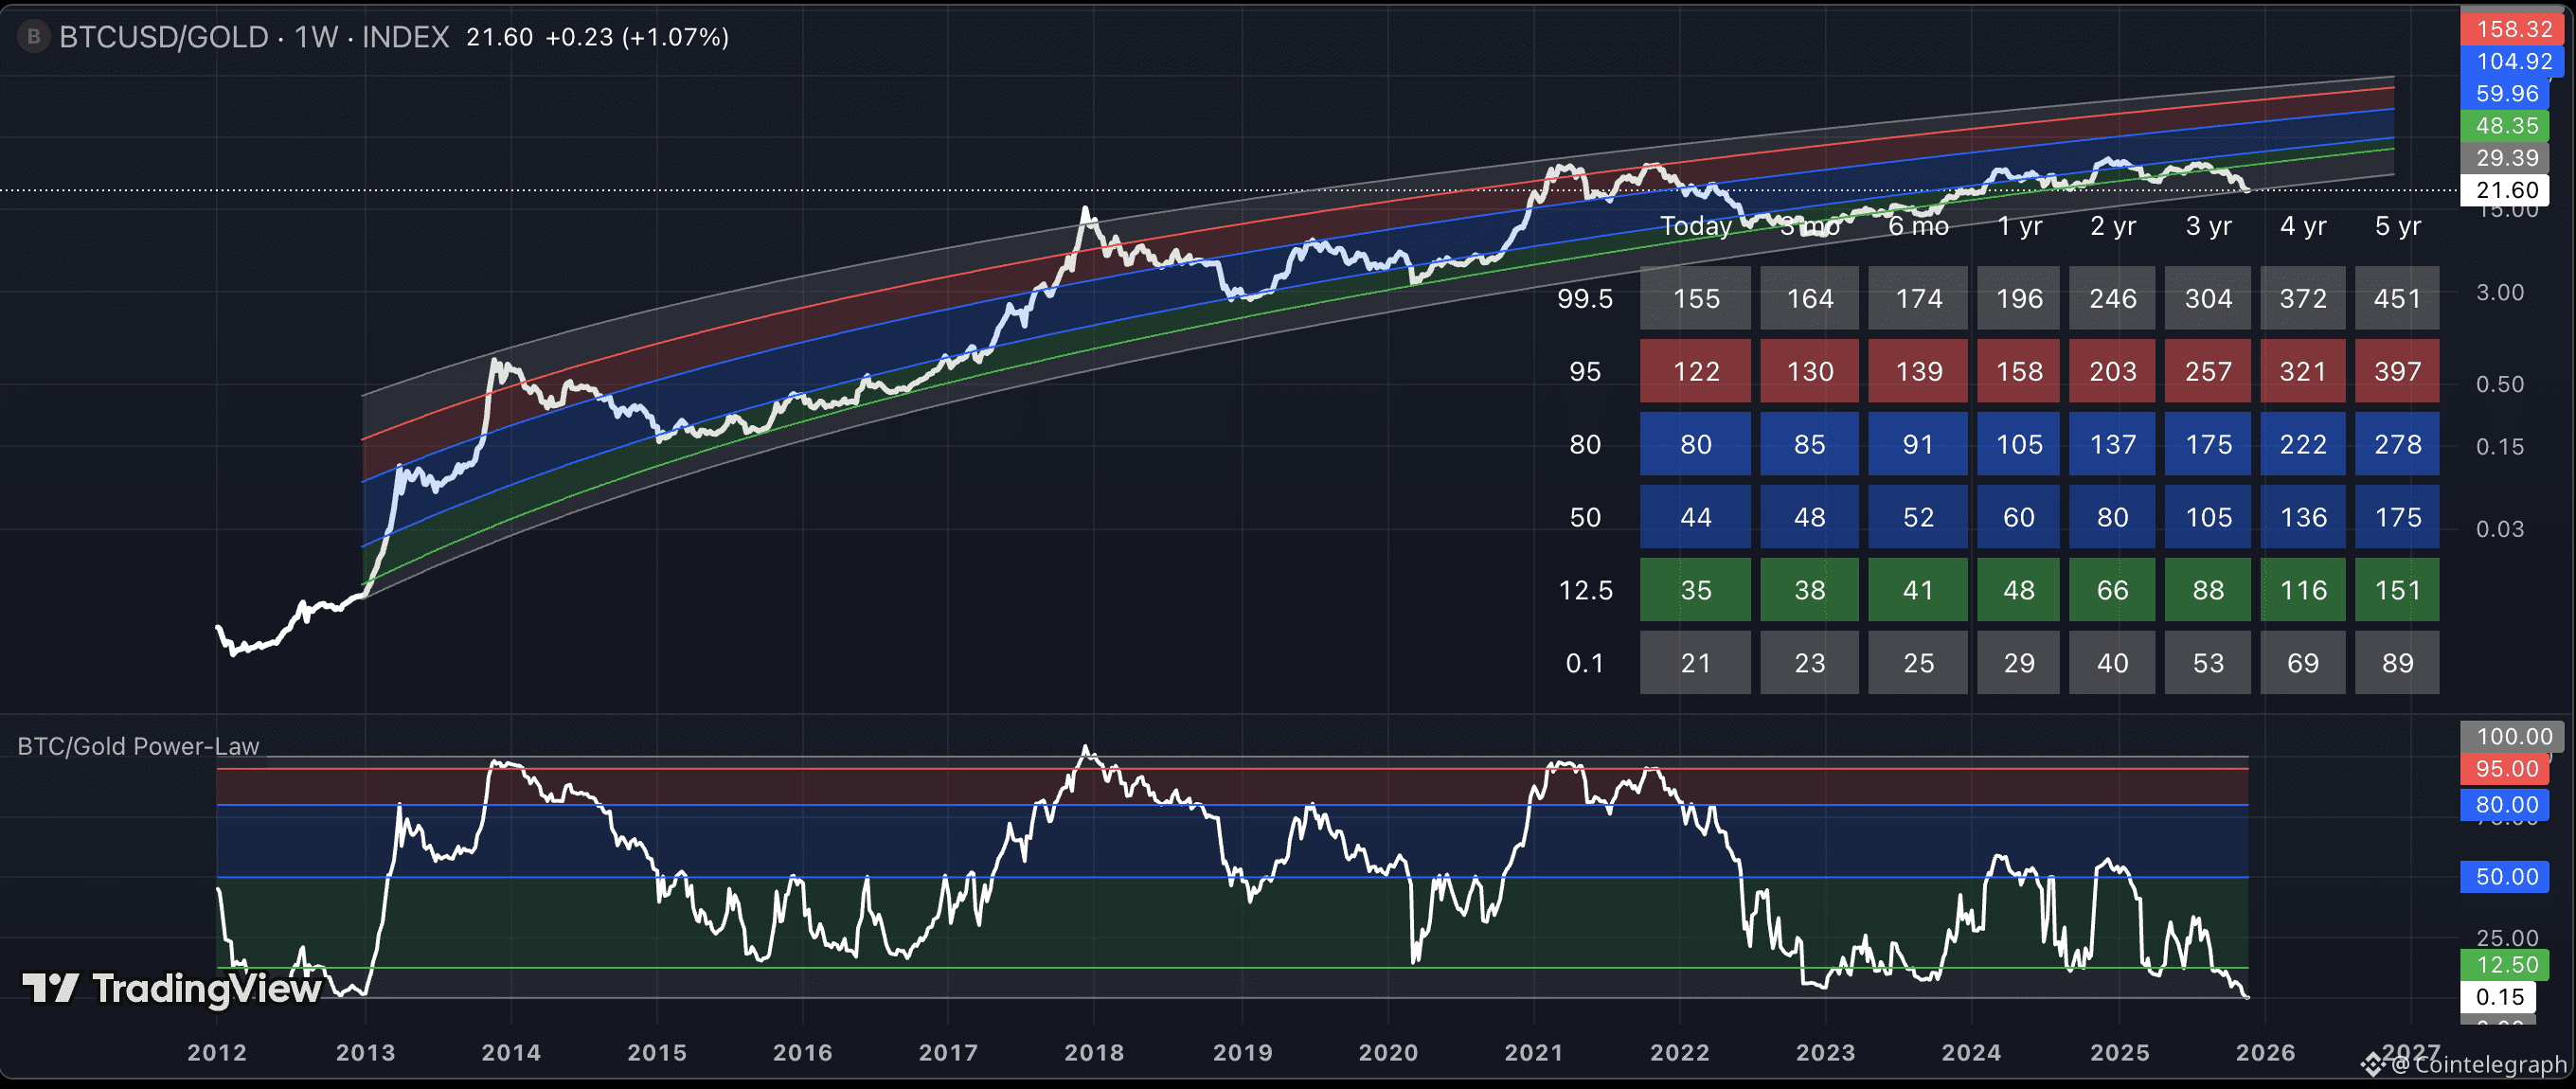Open the BTCUSD/GOLD symbol title

point(163,37)
